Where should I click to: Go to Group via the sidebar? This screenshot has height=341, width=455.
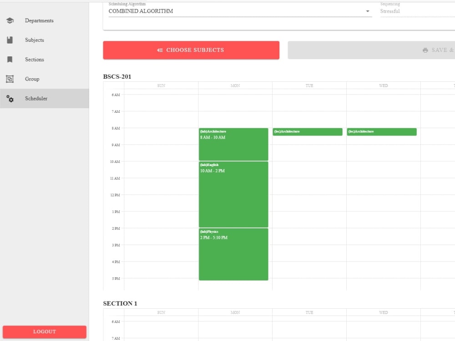pos(32,79)
